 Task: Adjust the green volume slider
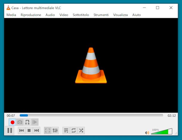162,132
